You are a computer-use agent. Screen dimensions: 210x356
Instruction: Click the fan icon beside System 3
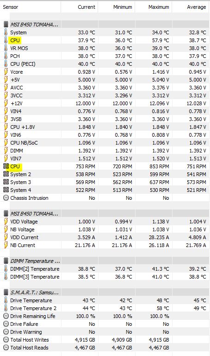(x=6, y=182)
